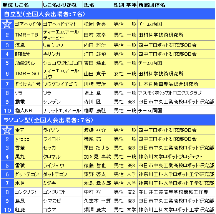Select the 学年 column header

click(x=131, y=5)
